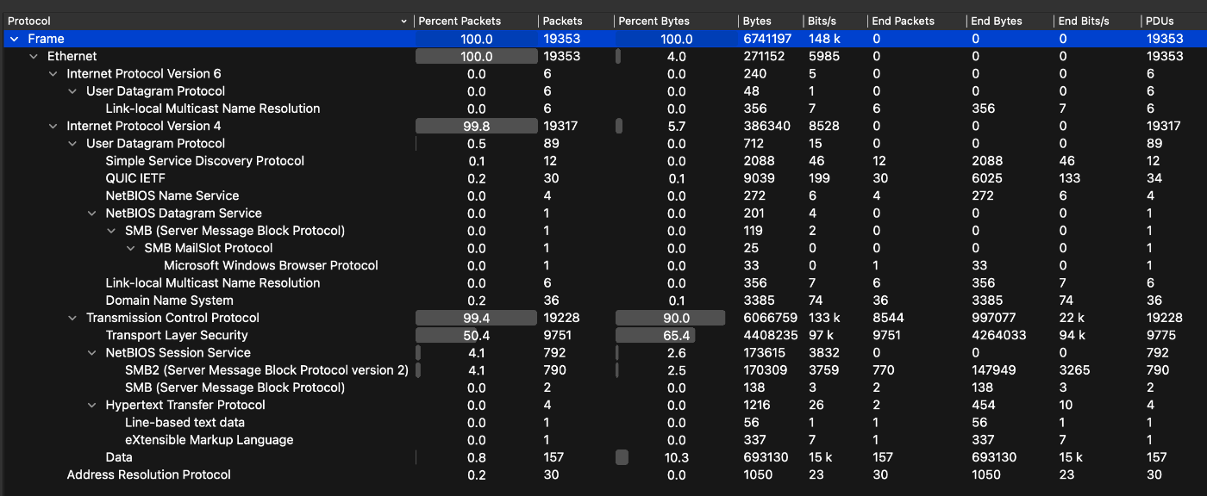
Task: Select SMB MailSlot Protocol row
Action: (x=603, y=248)
